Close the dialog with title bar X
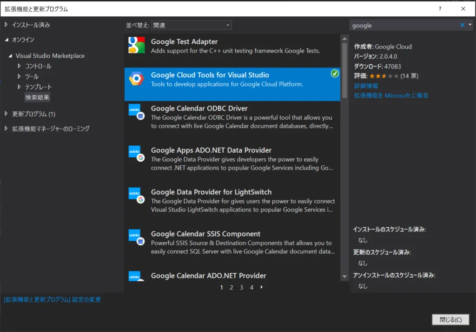Screen dimensions: 476x332 (463, 8)
